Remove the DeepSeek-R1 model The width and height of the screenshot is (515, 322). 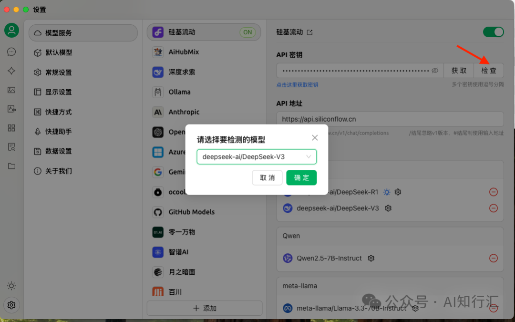click(494, 192)
